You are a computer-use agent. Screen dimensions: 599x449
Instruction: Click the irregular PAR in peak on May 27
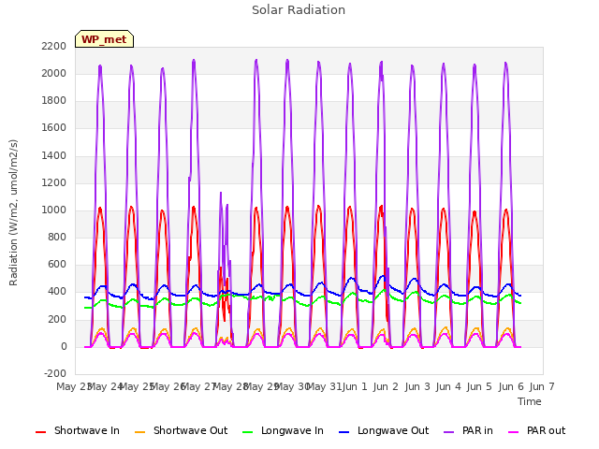pyautogui.click(x=221, y=194)
